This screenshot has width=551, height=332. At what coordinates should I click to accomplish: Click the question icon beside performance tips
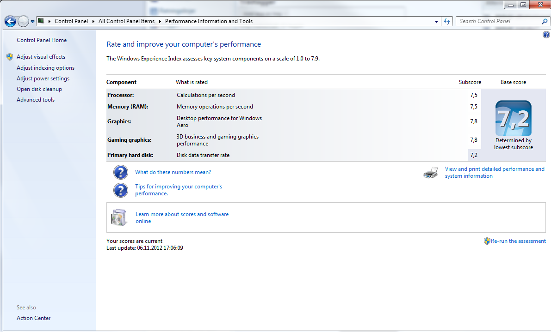click(x=121, y=190)
